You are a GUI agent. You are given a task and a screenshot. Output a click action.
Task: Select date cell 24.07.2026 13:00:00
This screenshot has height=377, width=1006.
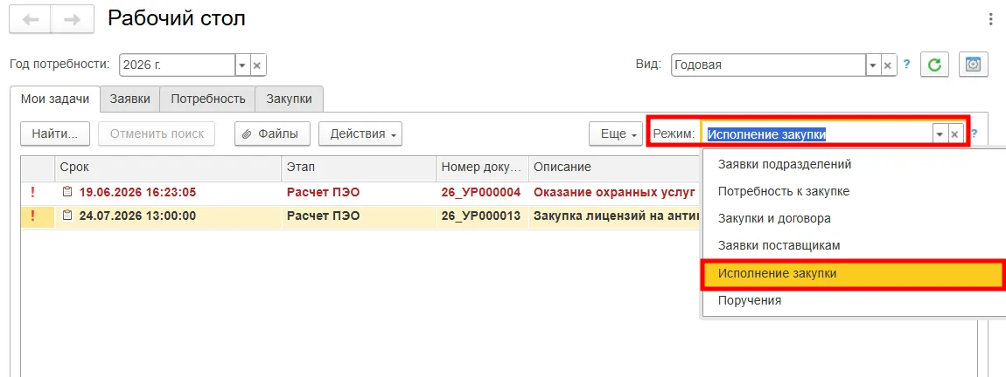click(x=138, y=216)
